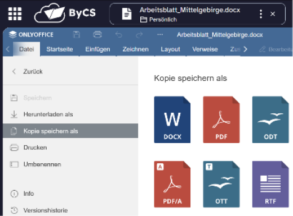Choose the OTT template format icon
293x216 pixels.
(x=221, y=184)
